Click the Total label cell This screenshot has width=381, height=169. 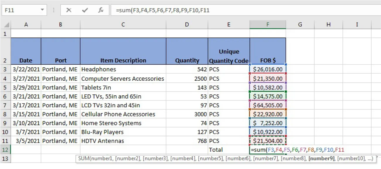(x=228, y=150)
